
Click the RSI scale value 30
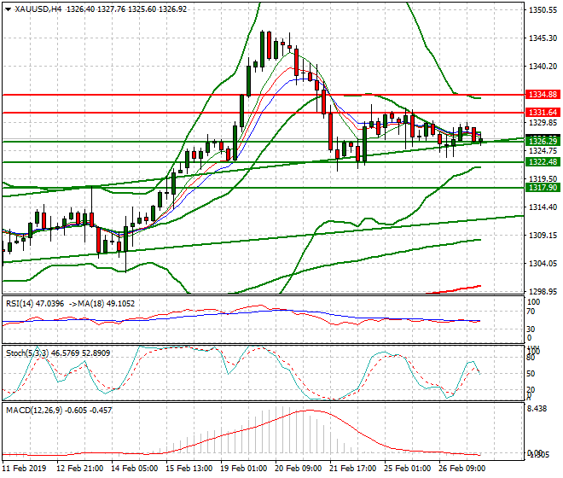(531, 329)
